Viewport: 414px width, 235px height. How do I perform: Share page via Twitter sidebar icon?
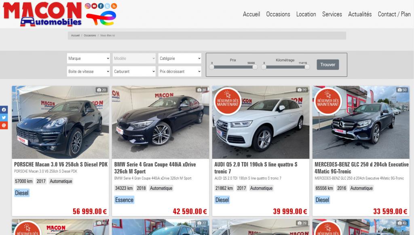4,117
